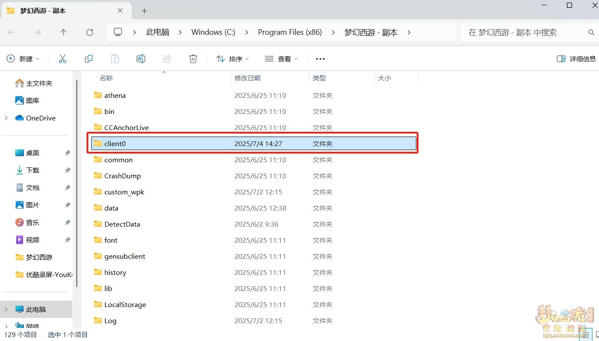This screenshot has width=599, height=341.
Task: Select the common folder
Action: pyautogui.click(x=254, y=160)
